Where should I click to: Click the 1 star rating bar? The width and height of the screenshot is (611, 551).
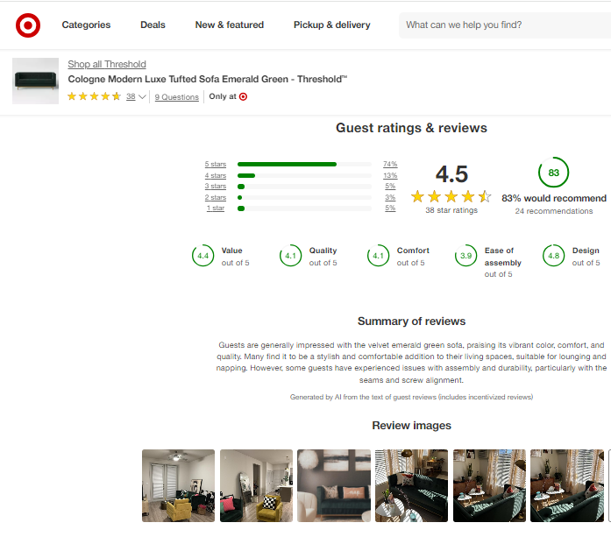tap(304, 208)
